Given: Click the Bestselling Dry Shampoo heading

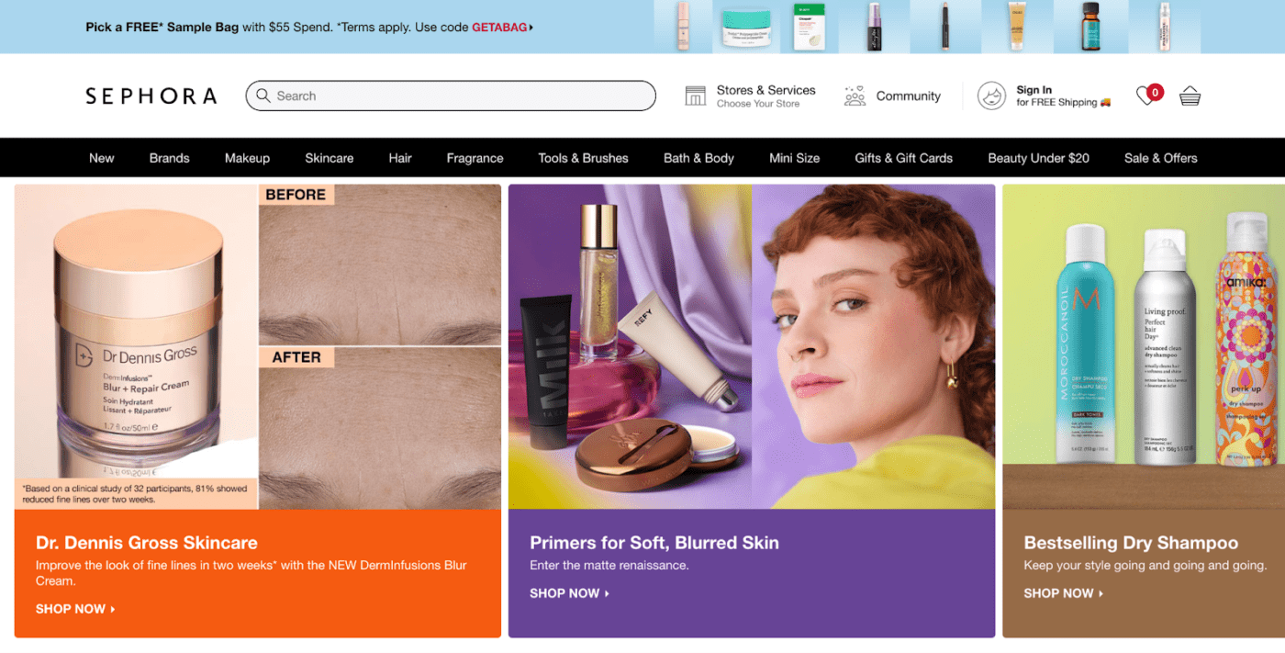Looking at the screenshot, I should pos(1131,543).
